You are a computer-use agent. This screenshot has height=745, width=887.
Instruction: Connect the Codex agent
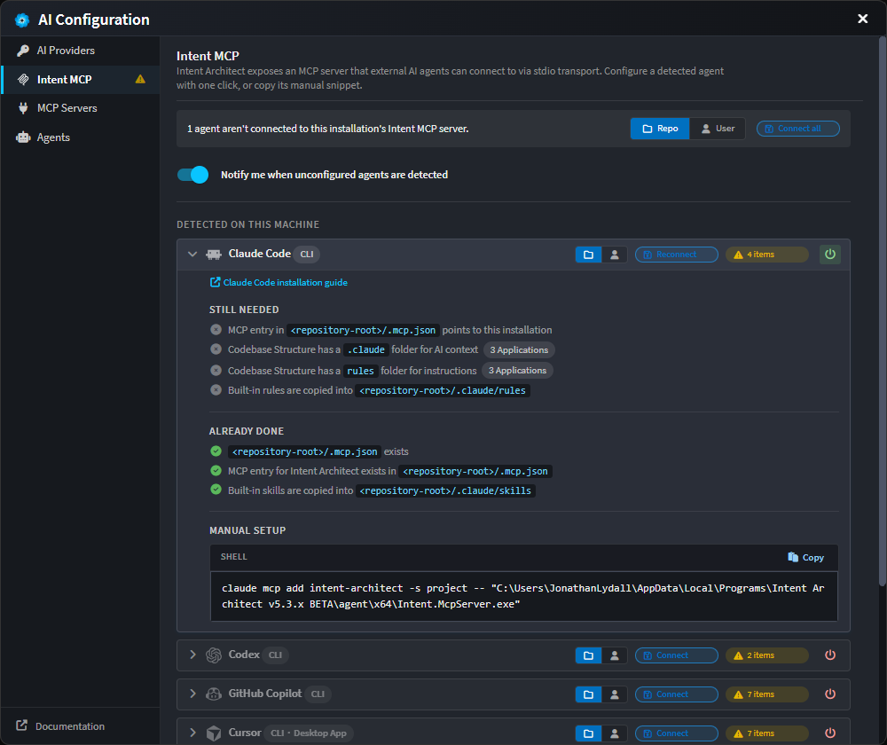tap(677, 655)
